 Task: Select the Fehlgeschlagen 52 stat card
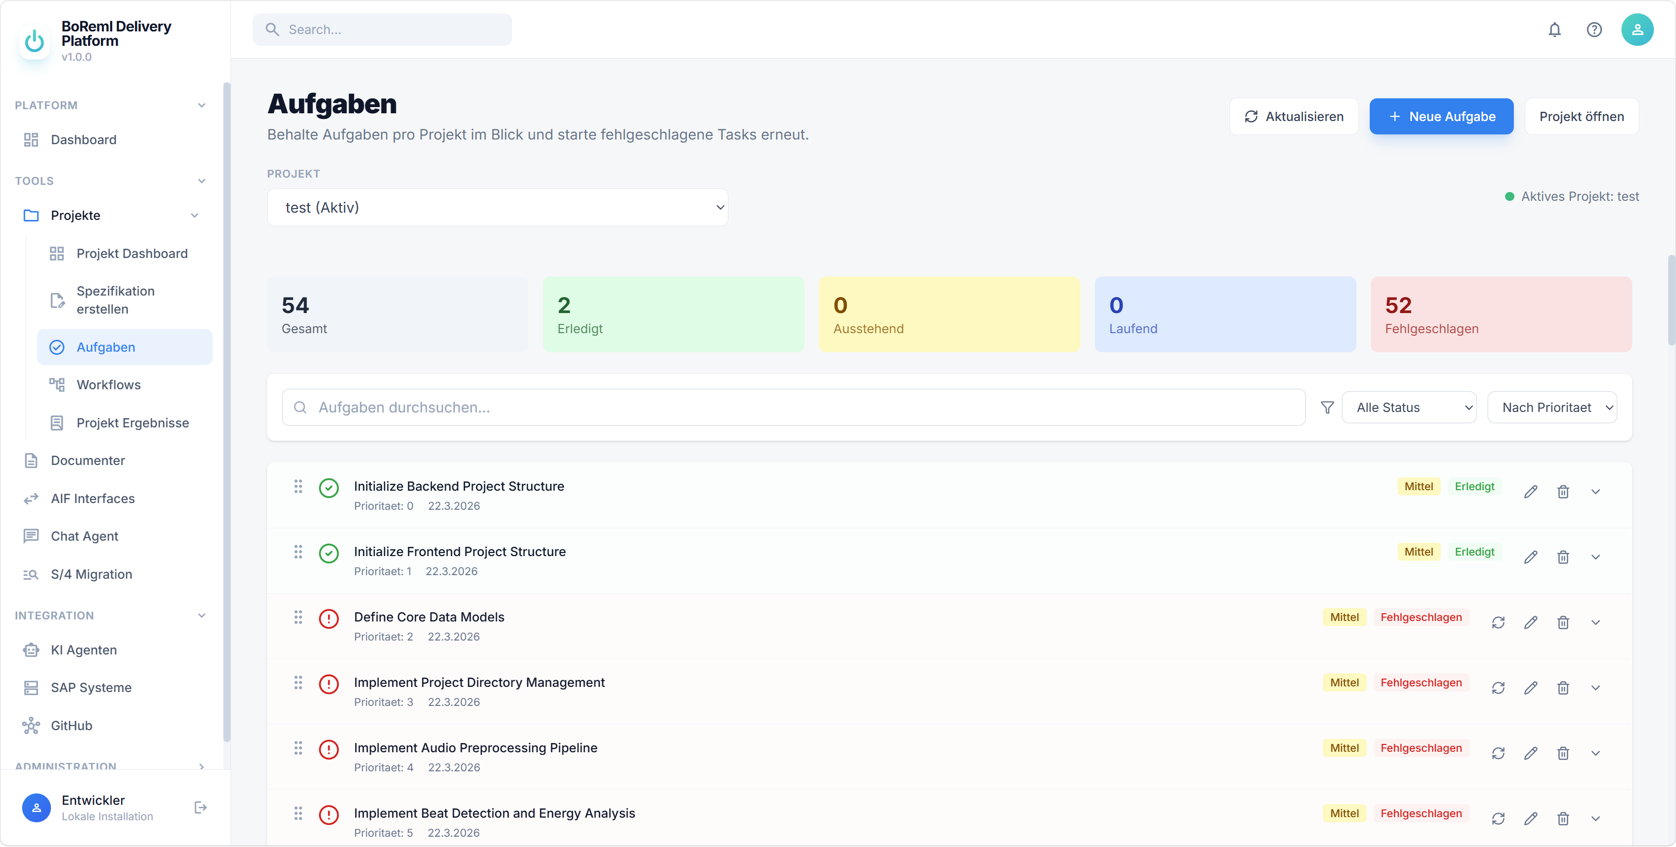tap(1501, 315)
